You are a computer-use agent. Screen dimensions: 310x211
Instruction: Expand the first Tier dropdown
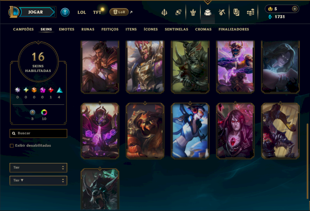[38, 168]
